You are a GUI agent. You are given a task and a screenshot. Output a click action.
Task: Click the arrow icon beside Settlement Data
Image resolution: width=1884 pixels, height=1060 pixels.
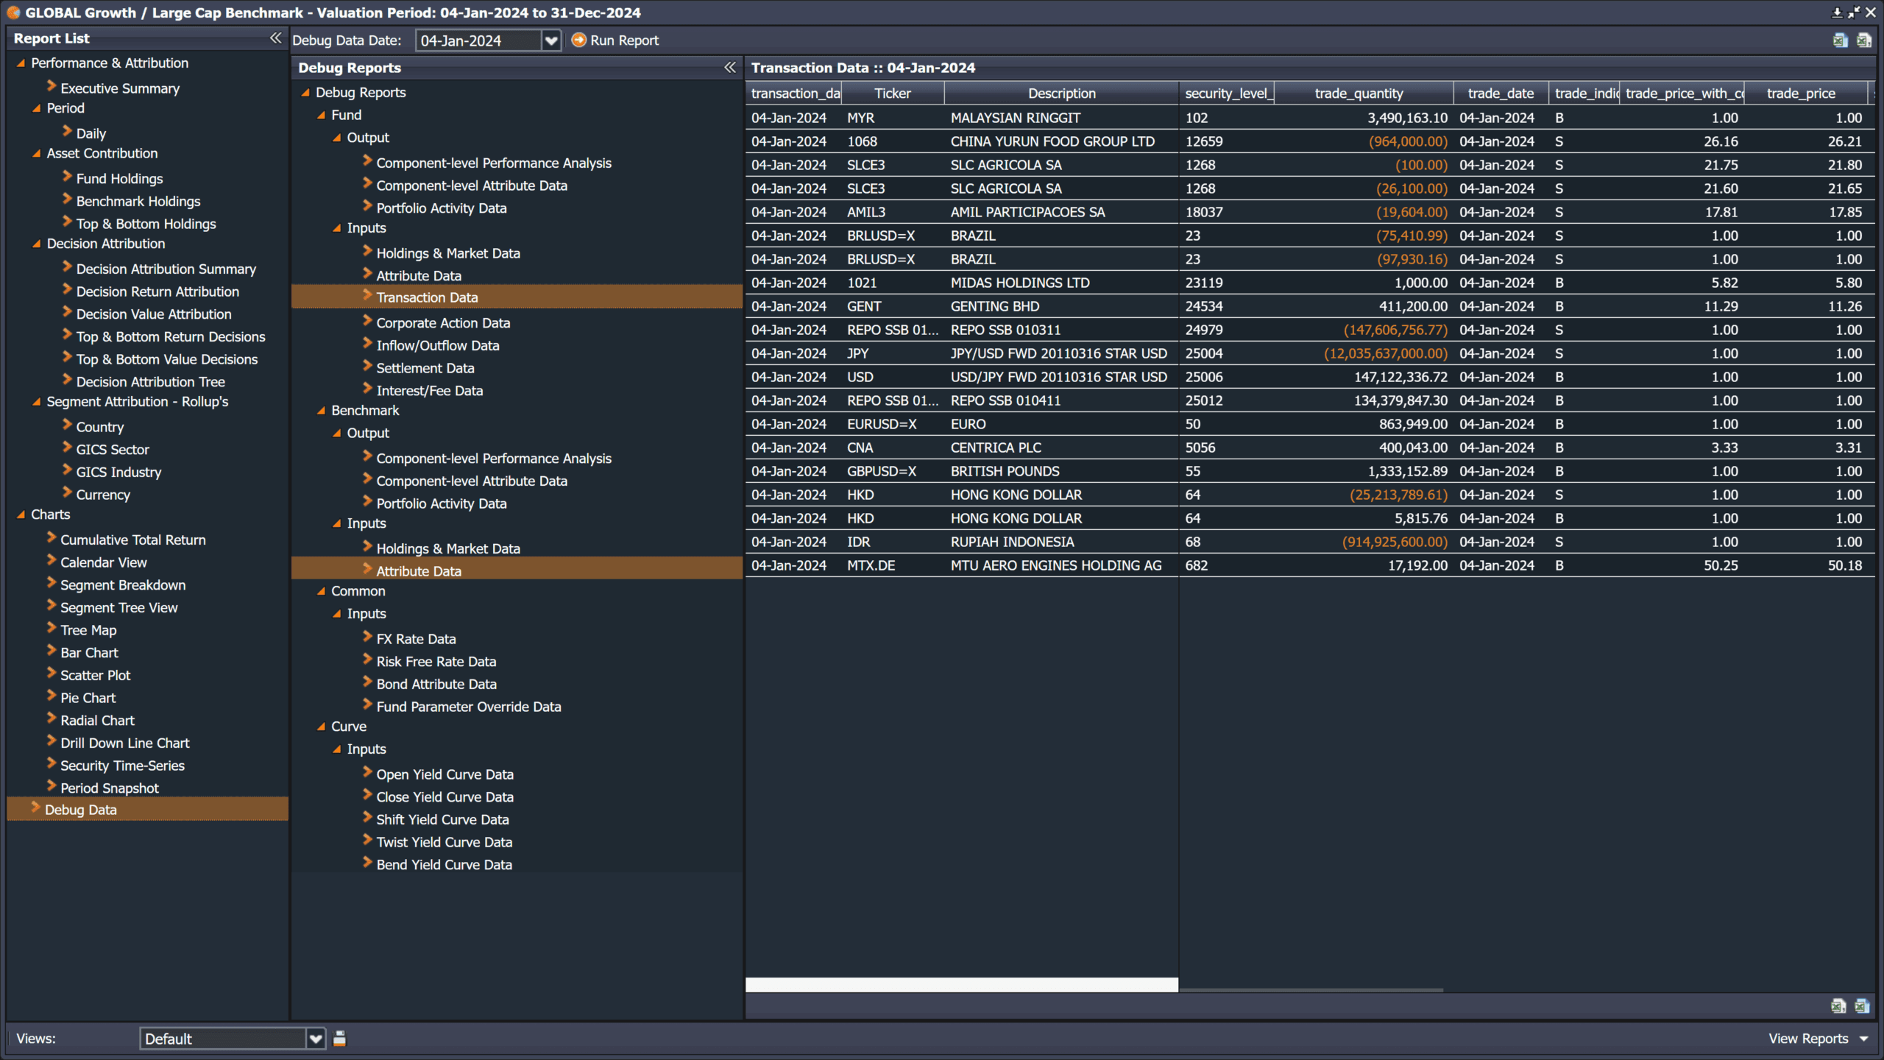coord(367,366)
